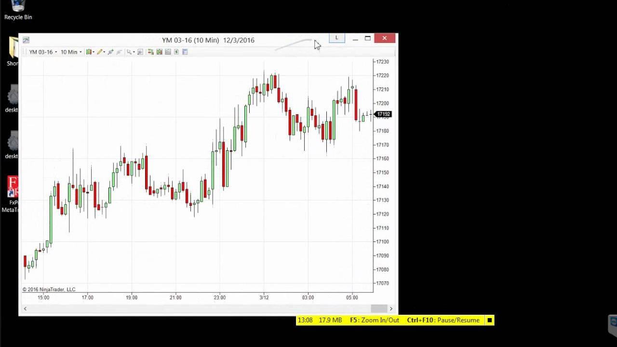The height and width of the screenshot is (347, 617).
Task: Click the right arrow of horizontal scrollbar
Action: [391, 308]
